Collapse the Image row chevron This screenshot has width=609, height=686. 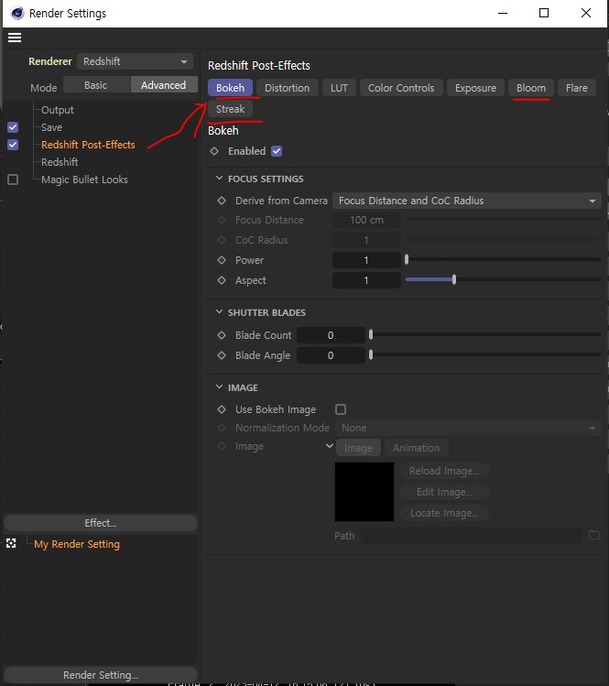coord(330,446)
